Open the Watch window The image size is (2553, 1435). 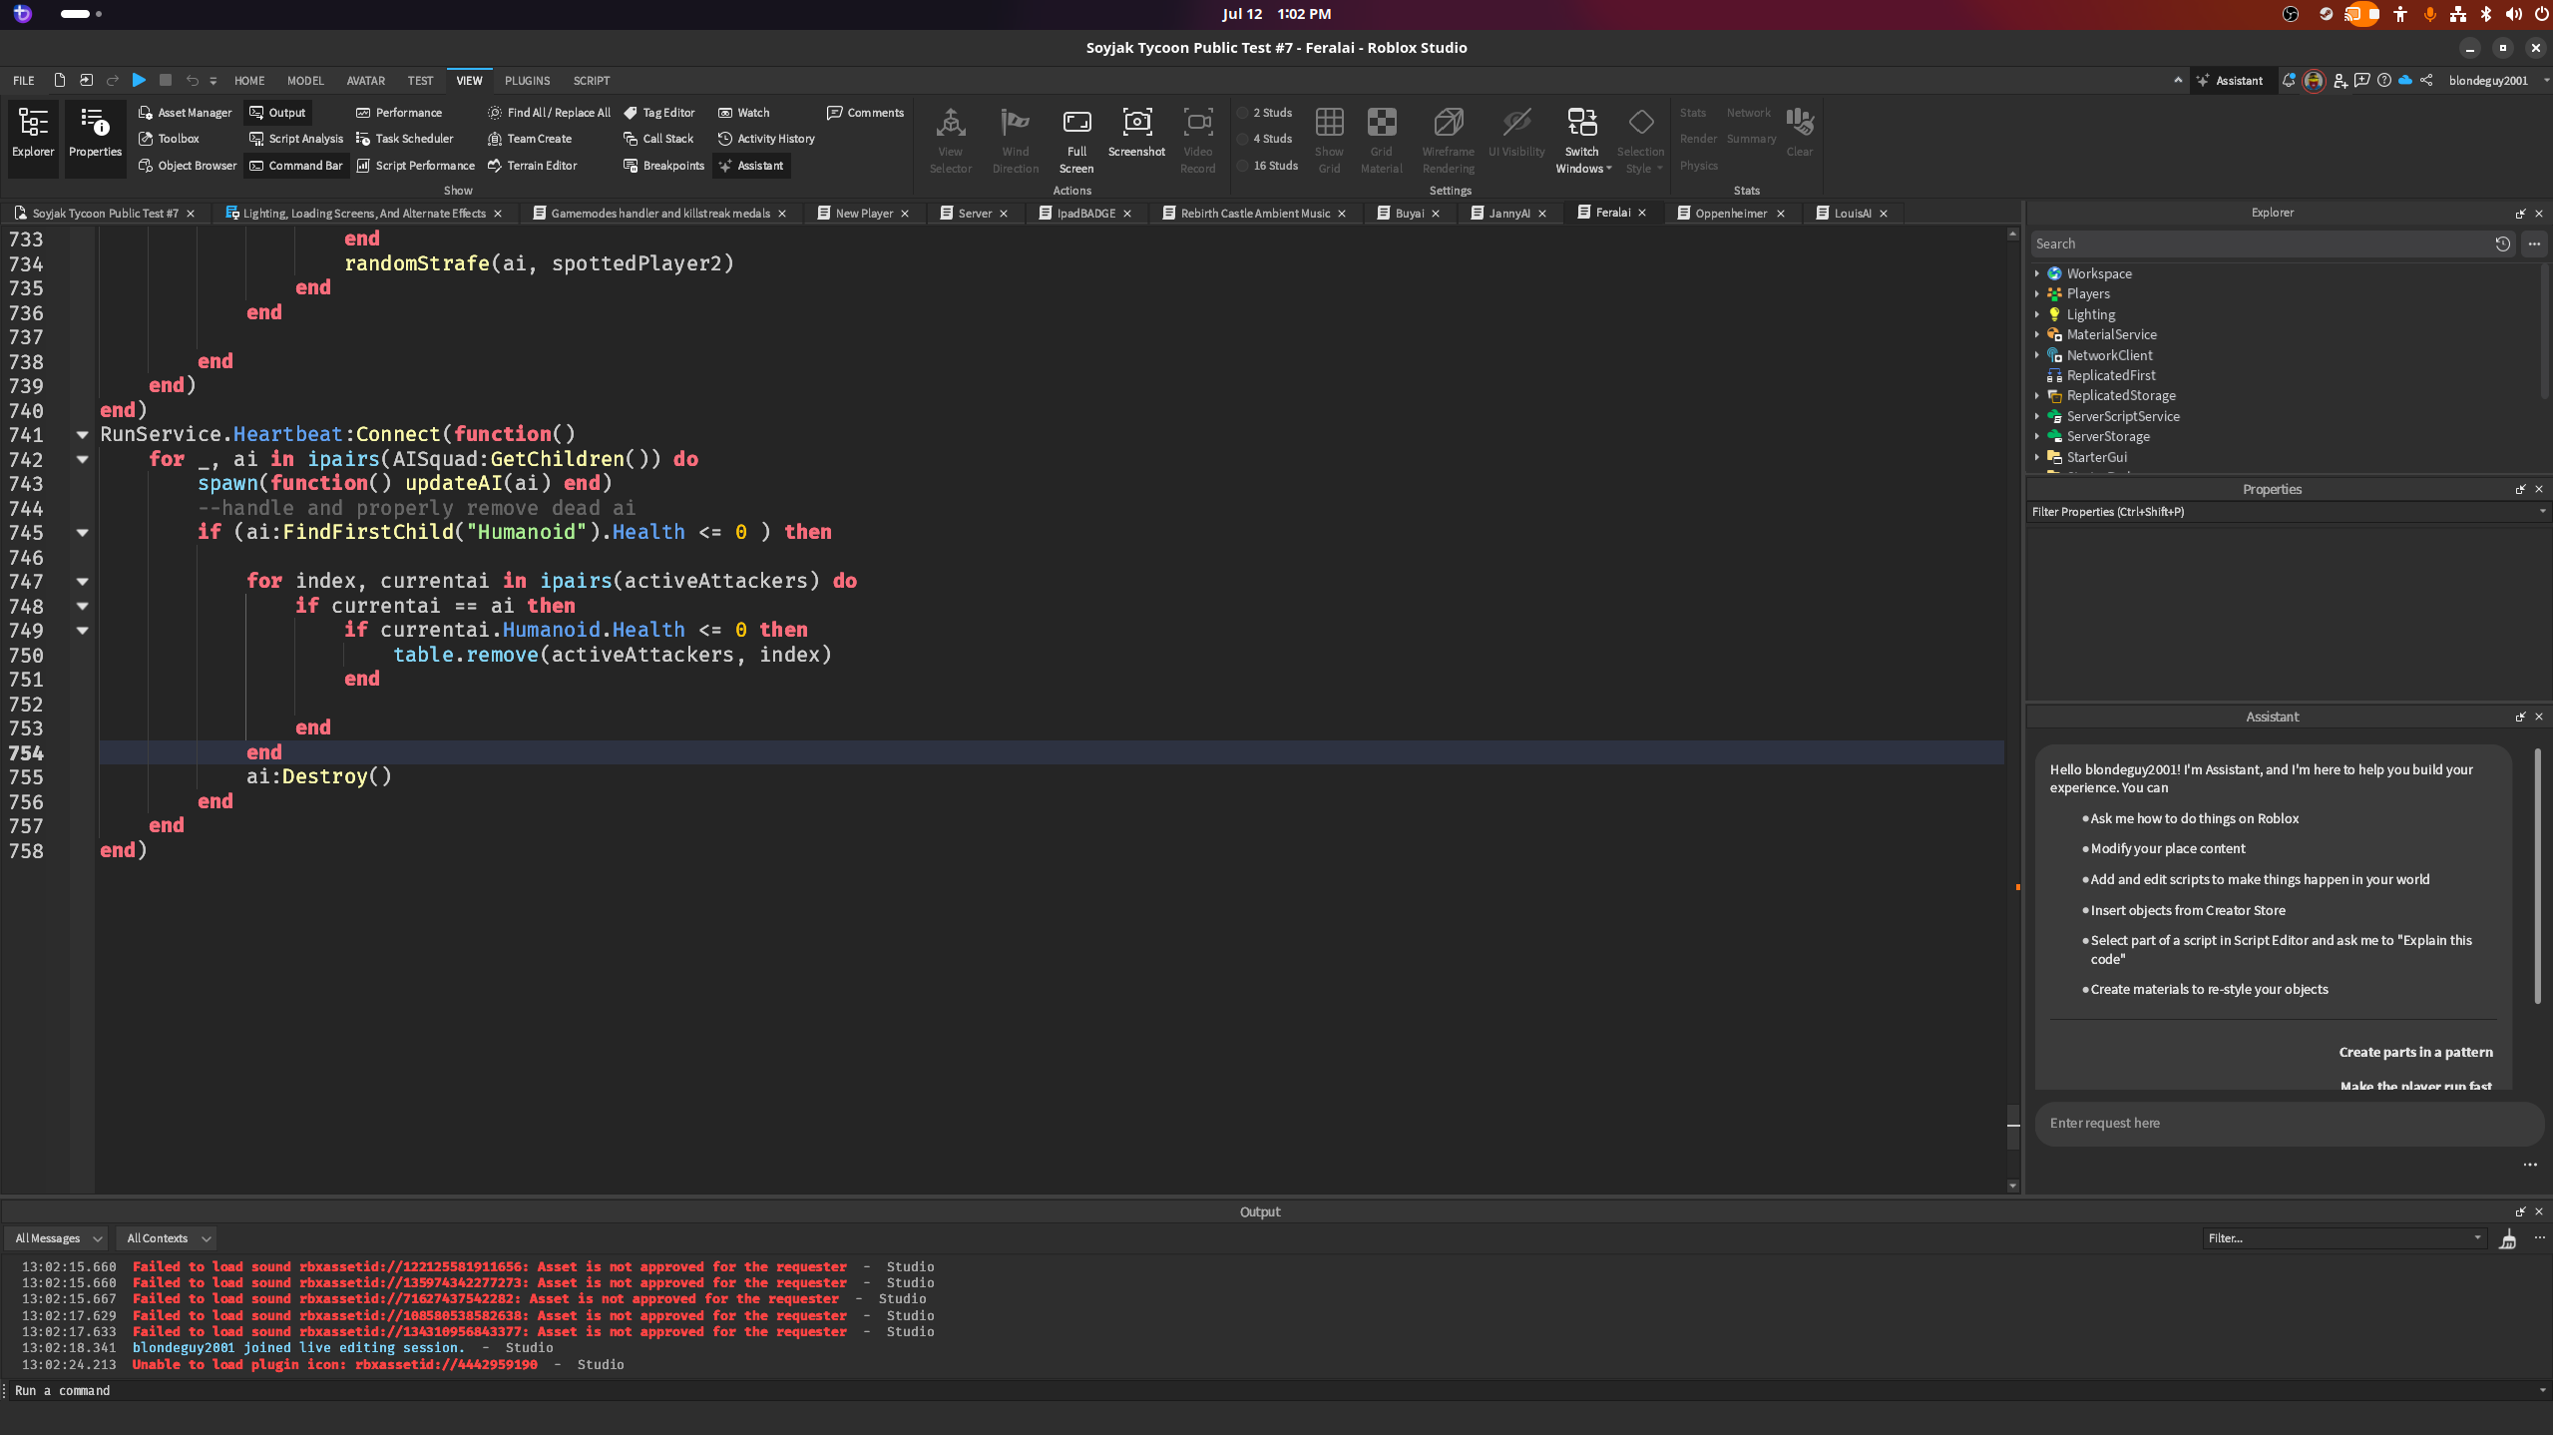pos(744,113)
